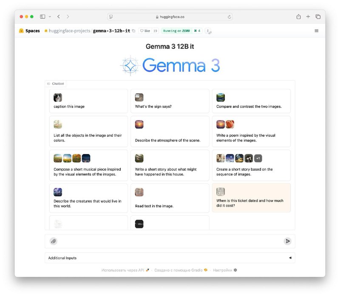Click the like count 19
Viewport: 340px width, 296px height.
point(155,31)
